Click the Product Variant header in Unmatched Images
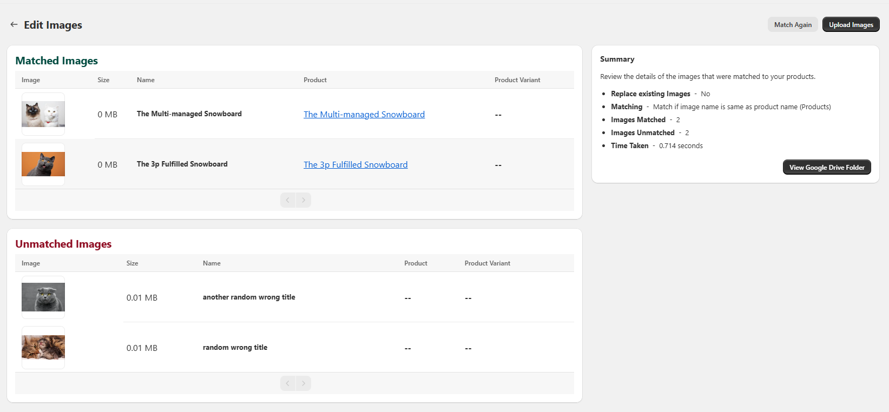The width and height of the screenshot is (889, 412). (x=487, y=263)
